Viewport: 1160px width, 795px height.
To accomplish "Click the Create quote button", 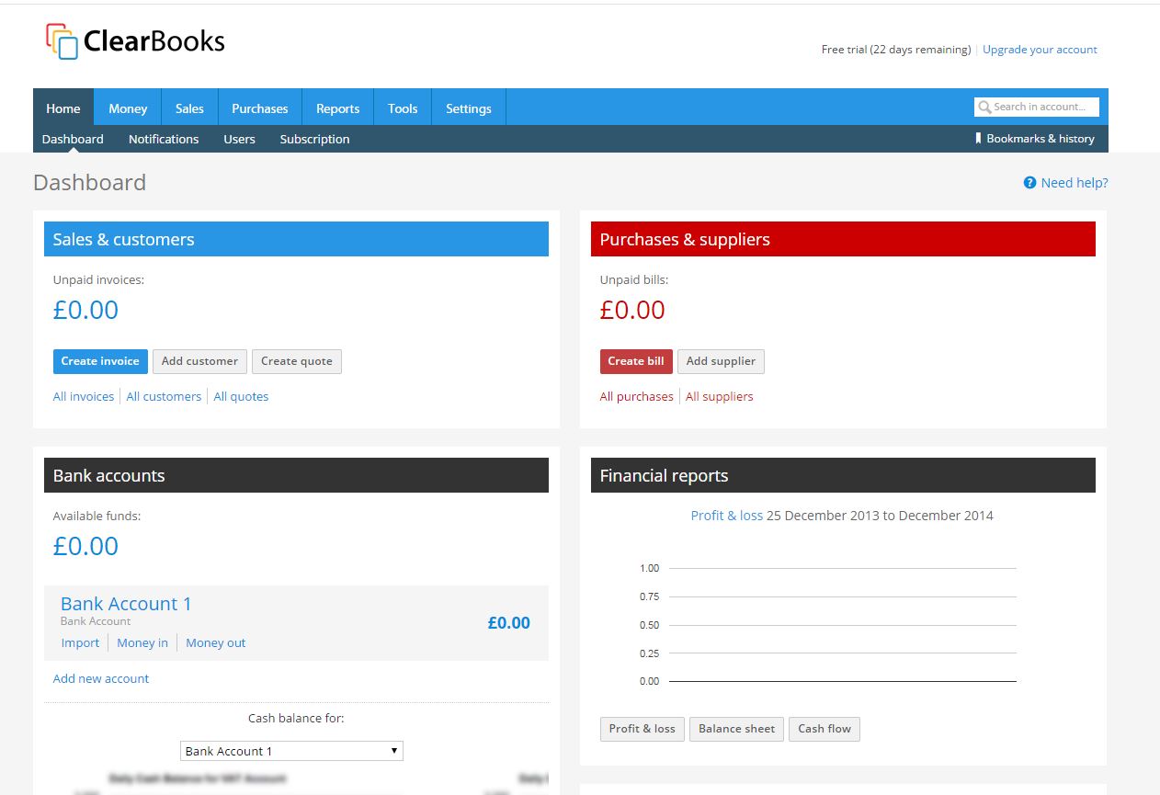I will pyautogui.click(x=296, y=361).
